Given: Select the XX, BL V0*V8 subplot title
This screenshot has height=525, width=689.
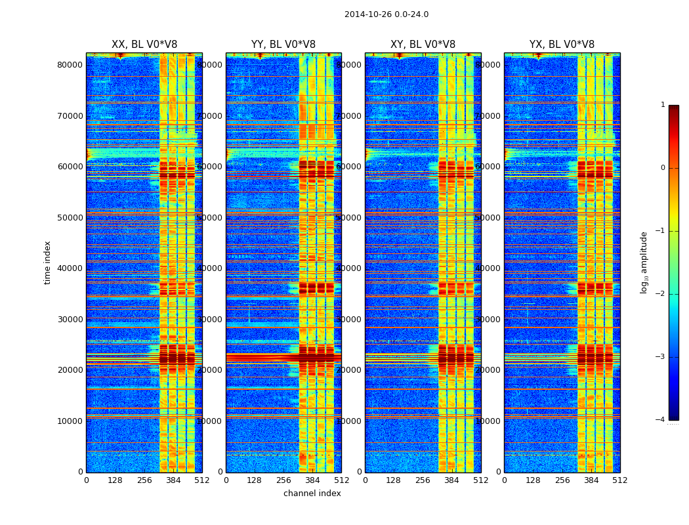Looking at the screenshot, I should [144, 45].
